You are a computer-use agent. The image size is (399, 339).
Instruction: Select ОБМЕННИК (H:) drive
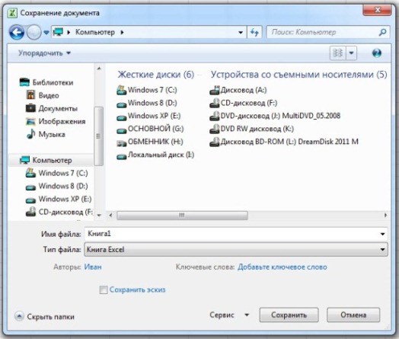150,142
